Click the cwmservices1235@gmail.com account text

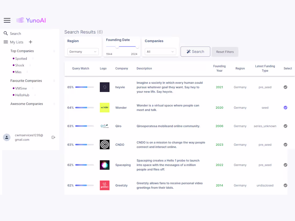(29, 137)
